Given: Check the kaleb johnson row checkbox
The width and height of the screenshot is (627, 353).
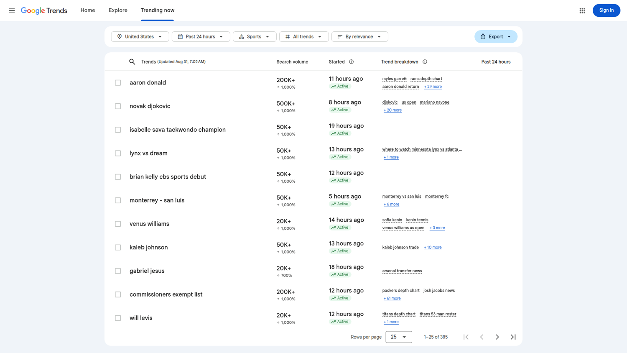Looking at the screenshot, I should 118,248.
